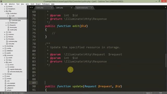
Task: Click the .gitattributes file icon
Action: click(5, 86)
